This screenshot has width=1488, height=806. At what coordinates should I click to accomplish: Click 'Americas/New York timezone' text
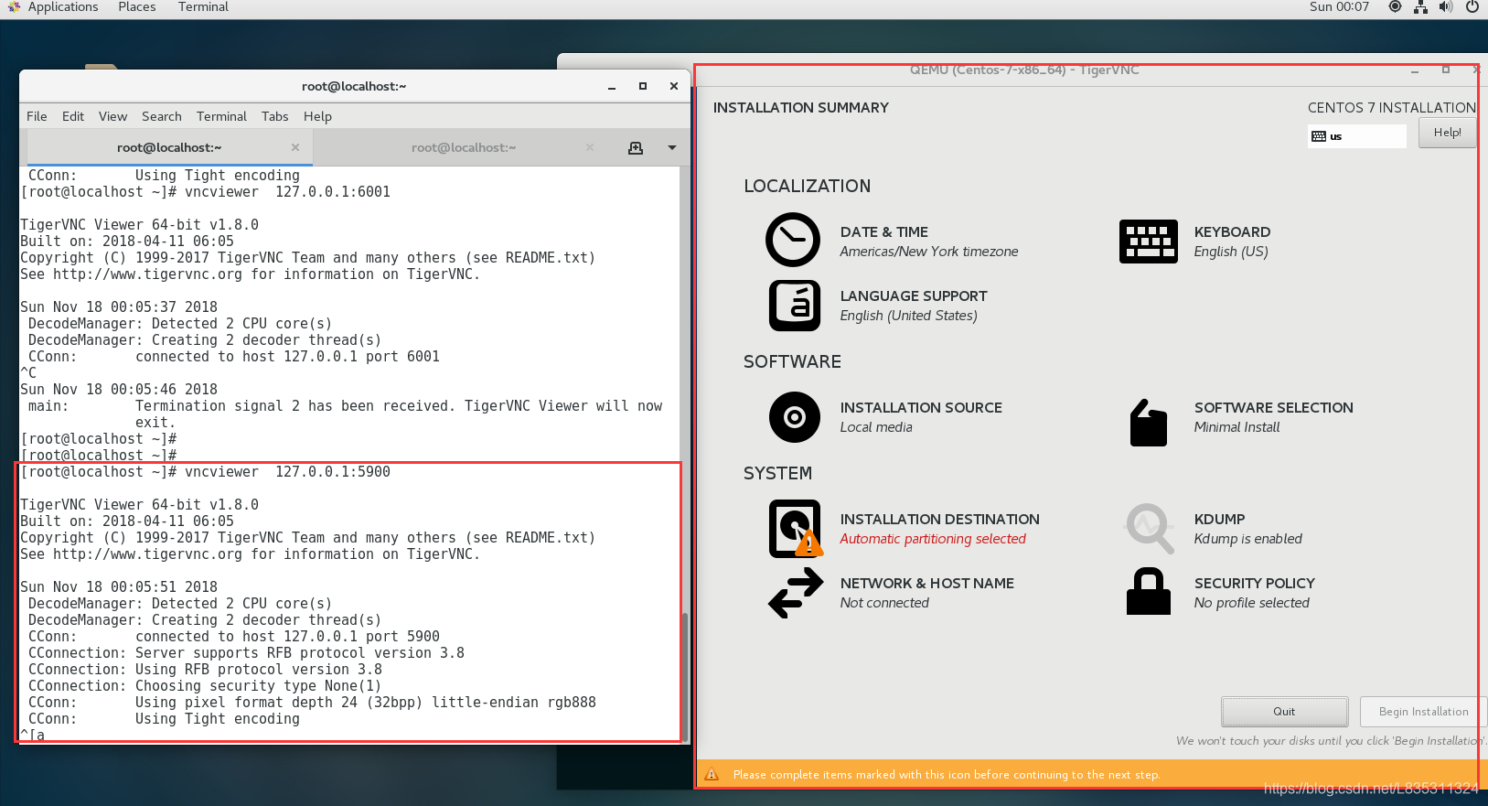(928, 252)
